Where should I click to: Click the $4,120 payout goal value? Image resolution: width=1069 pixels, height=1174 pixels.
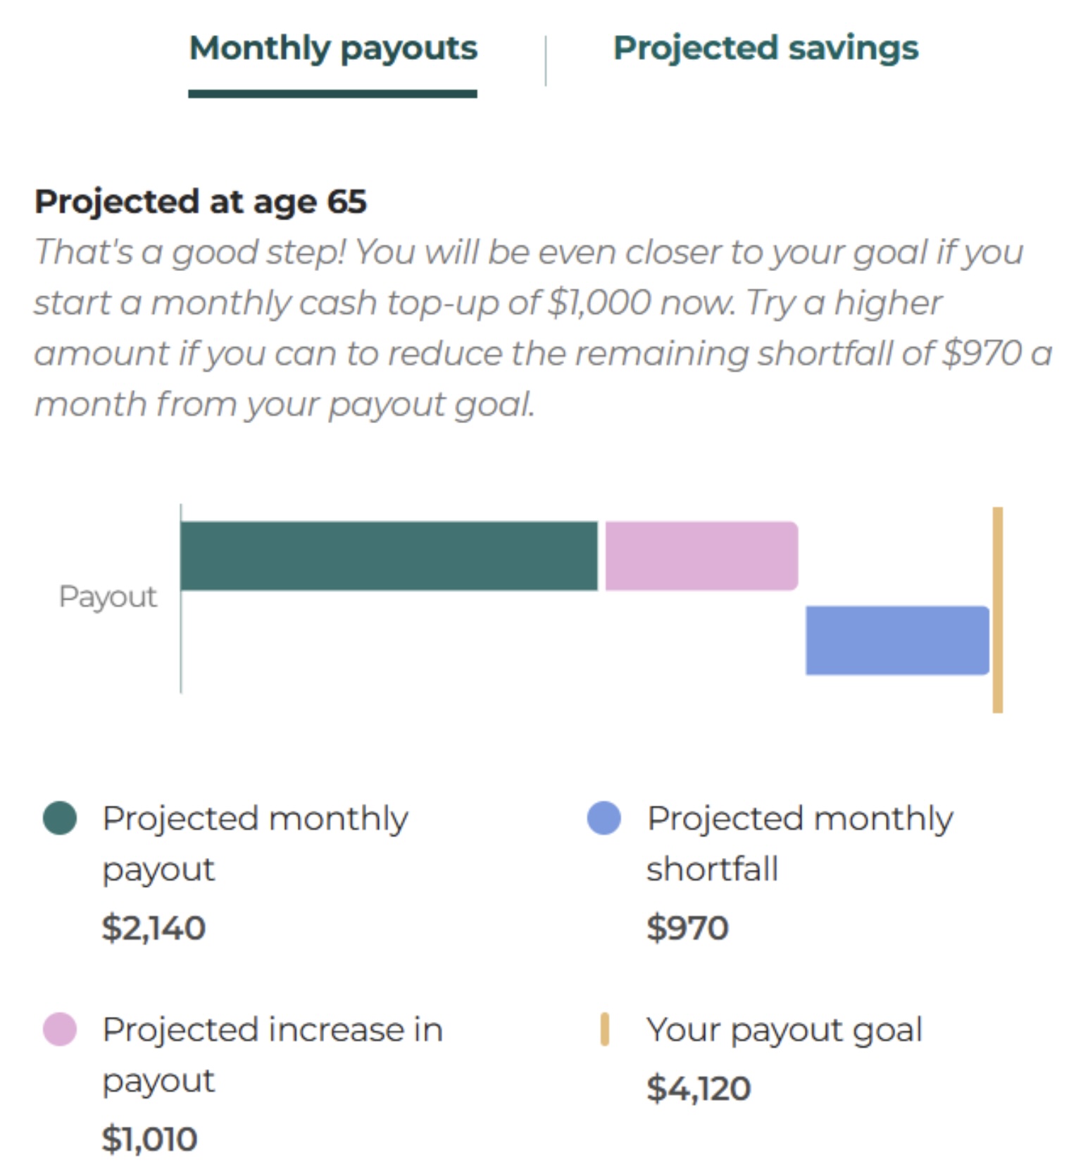[x=699, y=1089]
